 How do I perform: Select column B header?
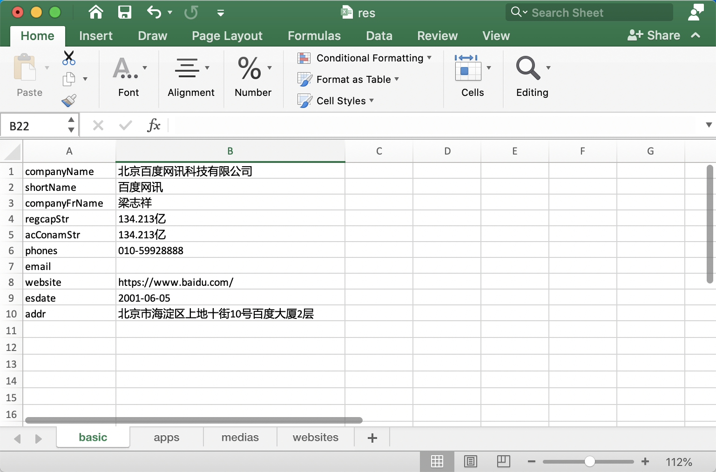[x=230, y=151]
